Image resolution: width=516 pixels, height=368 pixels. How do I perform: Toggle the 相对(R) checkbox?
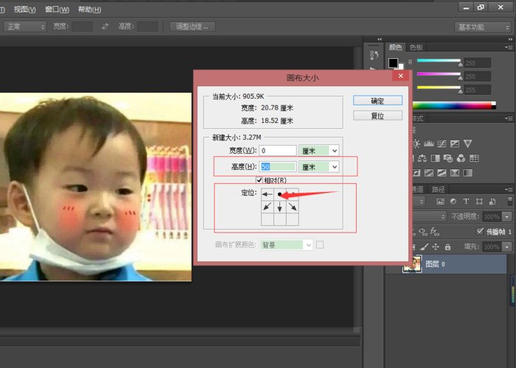259,180
